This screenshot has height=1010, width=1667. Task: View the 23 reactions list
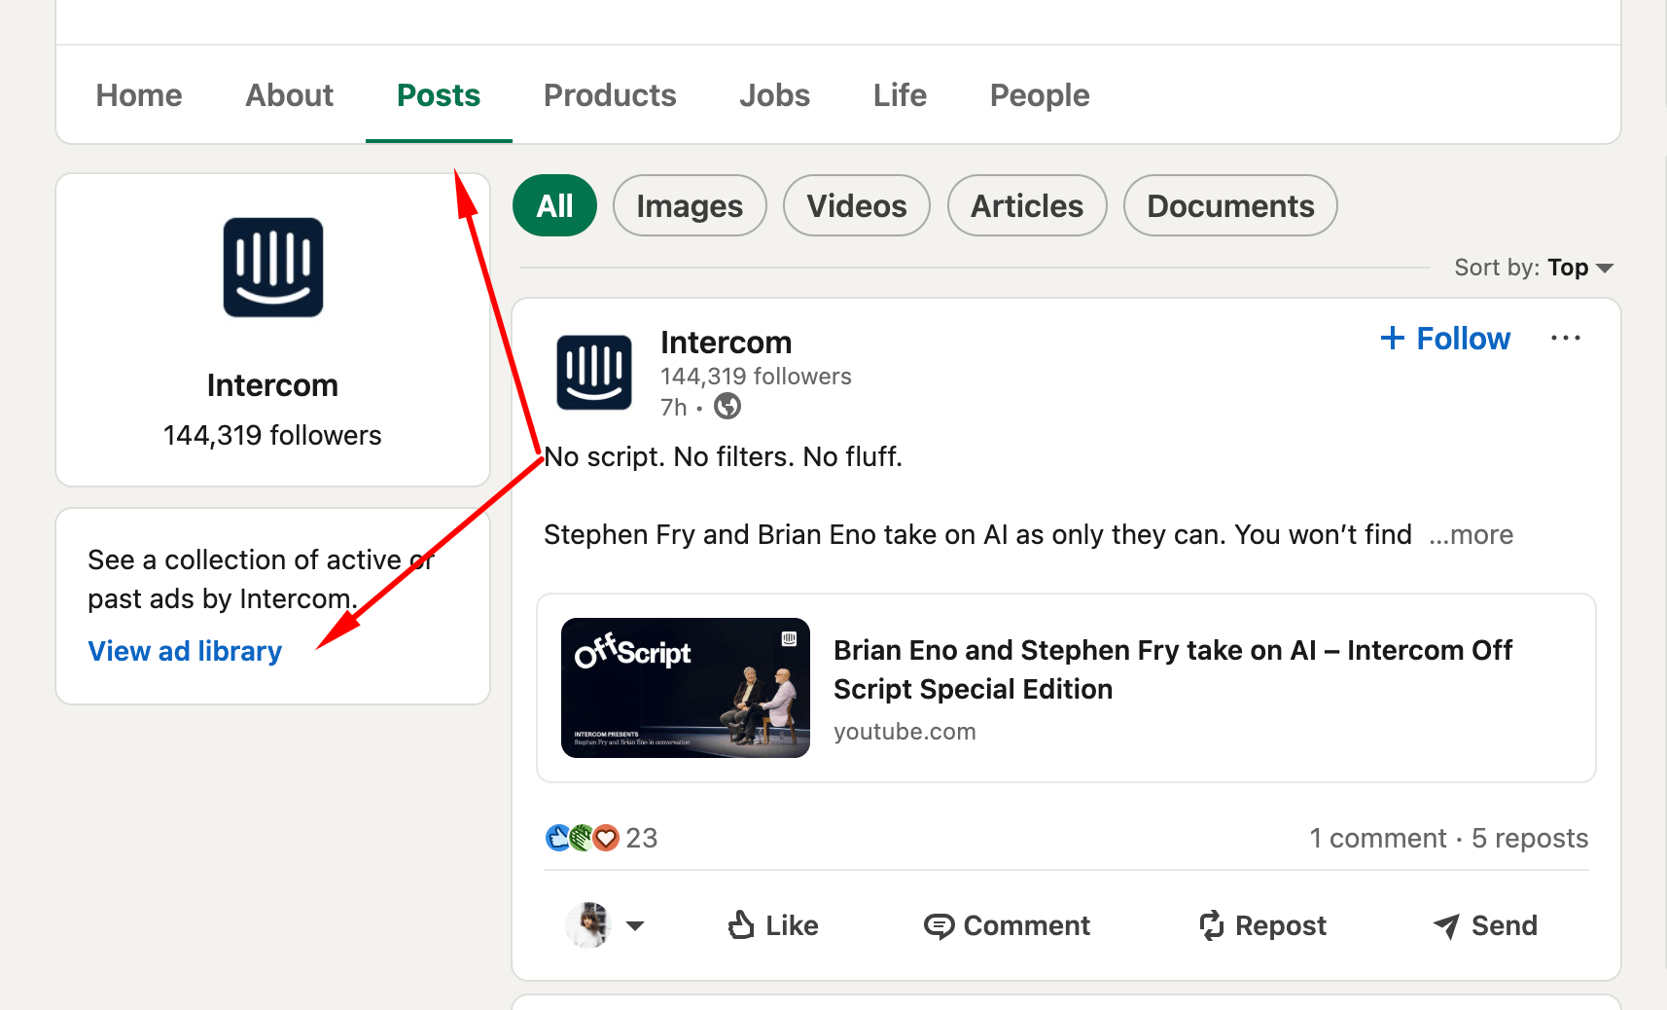602,838
